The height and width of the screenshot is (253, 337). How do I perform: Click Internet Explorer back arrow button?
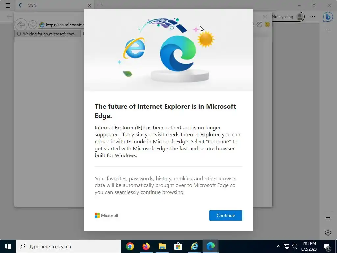[x=21, y=24]
